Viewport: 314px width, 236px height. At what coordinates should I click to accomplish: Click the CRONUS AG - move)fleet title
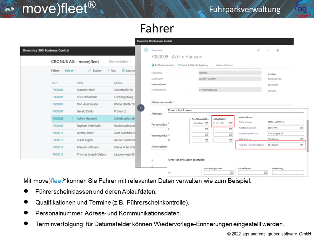pyautogui.click(x=75, y=62)
